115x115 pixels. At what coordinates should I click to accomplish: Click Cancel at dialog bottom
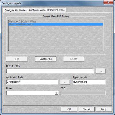(x=87, y=109)
